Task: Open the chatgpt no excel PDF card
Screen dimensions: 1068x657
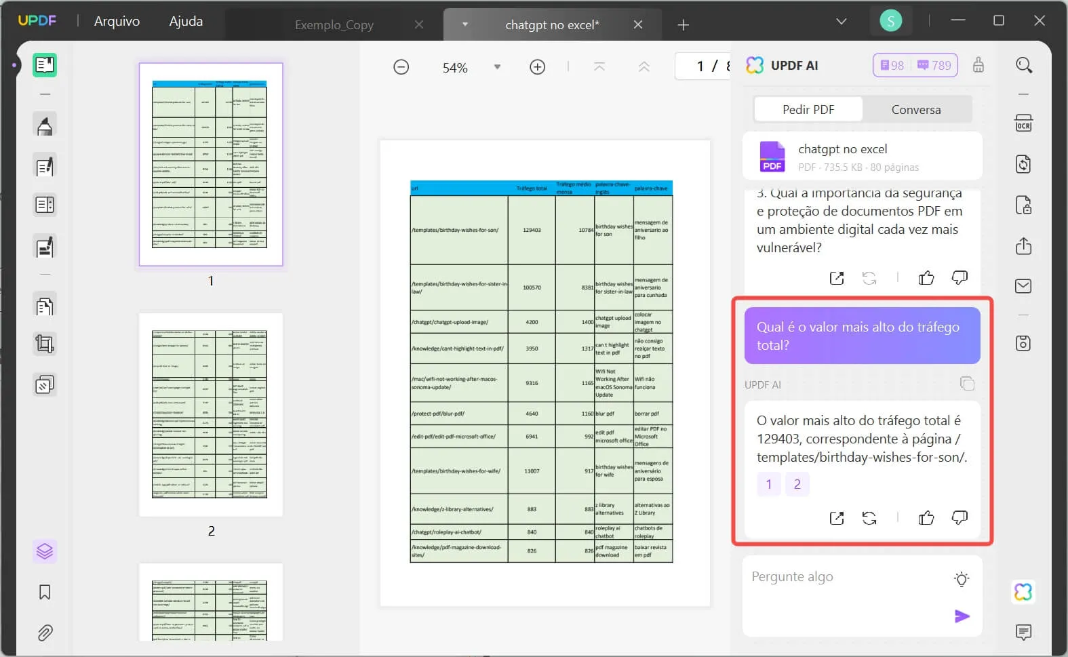Action: tap(863, 157)
